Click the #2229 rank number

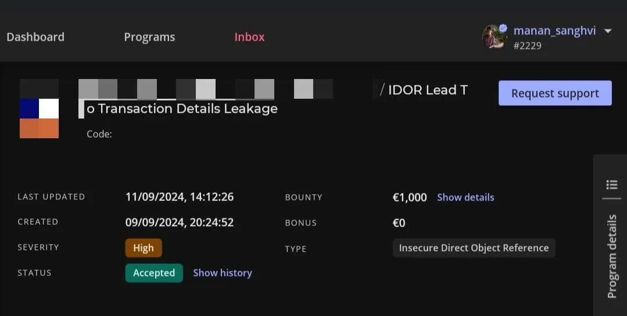(528, 45)
